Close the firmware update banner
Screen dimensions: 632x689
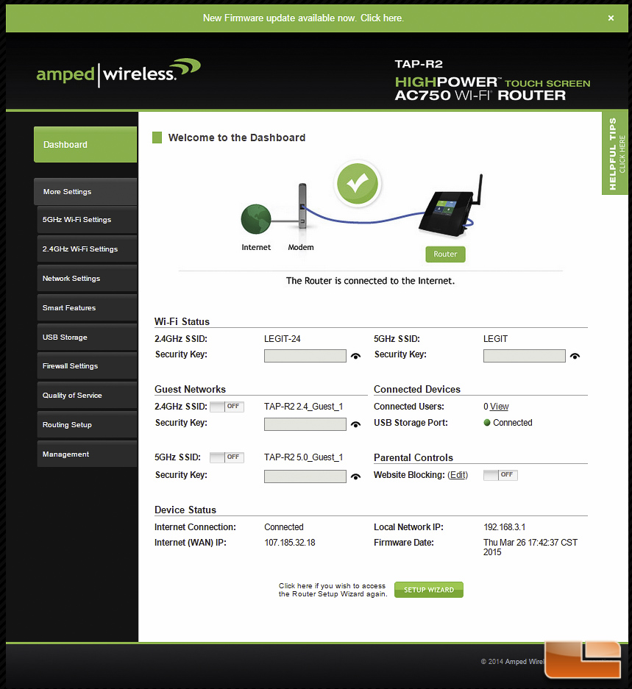click(x=611, y=18)
